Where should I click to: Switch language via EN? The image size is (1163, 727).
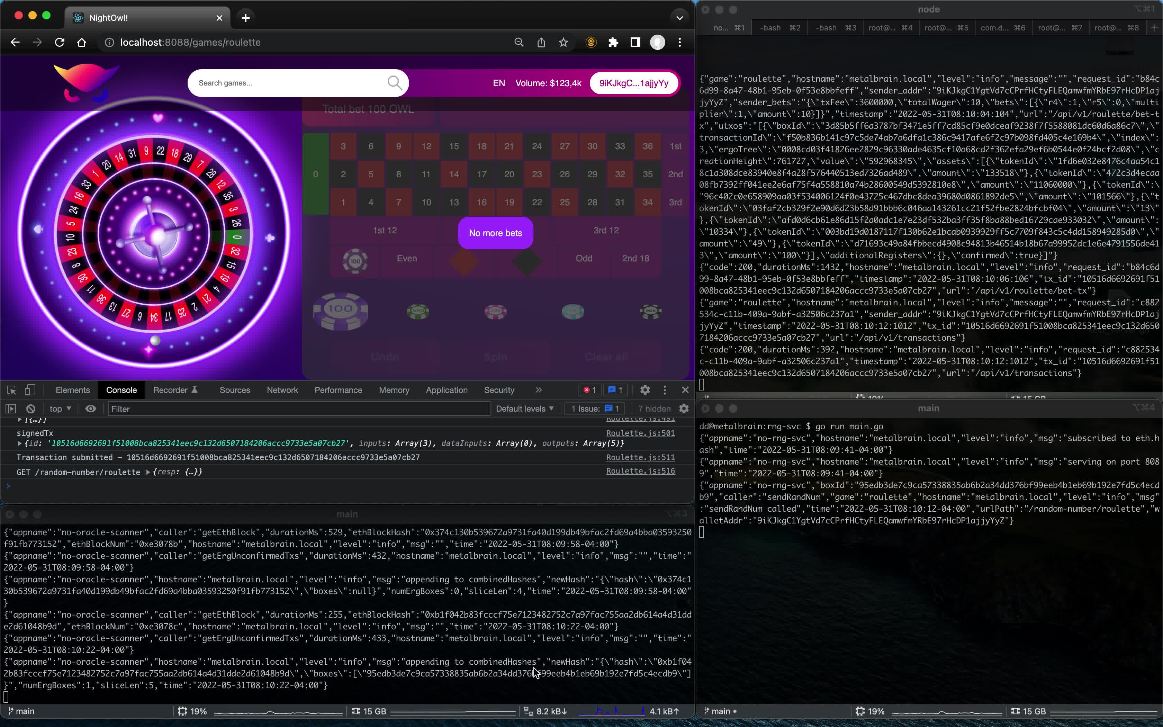click(499, 83)
